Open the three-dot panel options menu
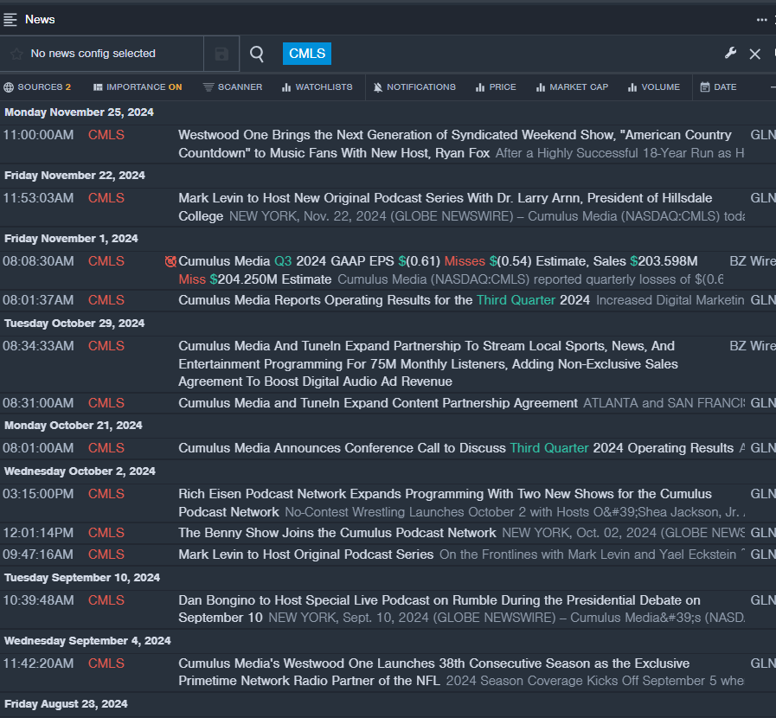This screenshot has width=776, height=718. click(761, 19)
